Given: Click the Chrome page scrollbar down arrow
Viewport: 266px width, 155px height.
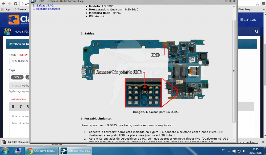Looking at the screenshot, I should [265, 136].
